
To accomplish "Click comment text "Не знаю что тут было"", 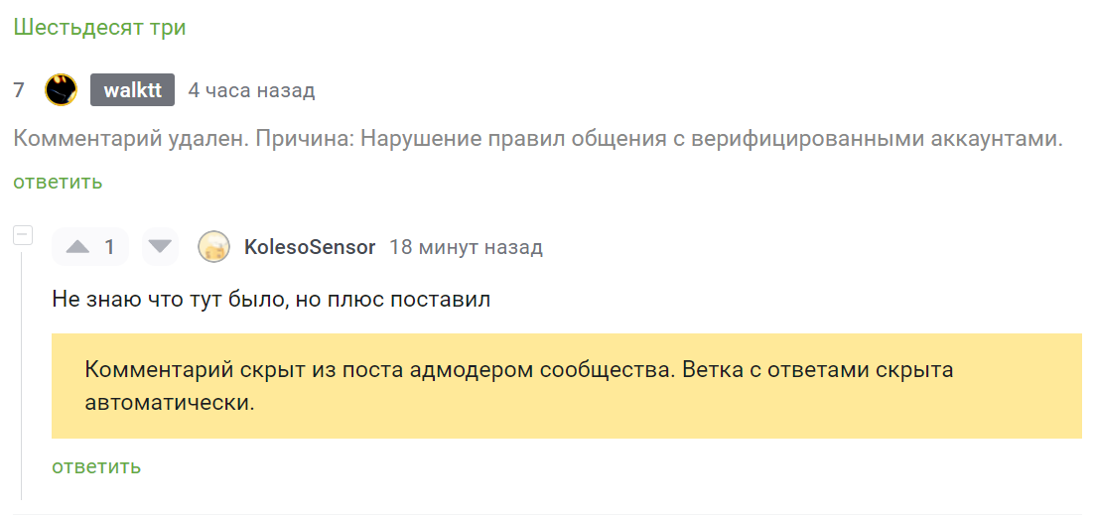I will [x=169, y=299].
